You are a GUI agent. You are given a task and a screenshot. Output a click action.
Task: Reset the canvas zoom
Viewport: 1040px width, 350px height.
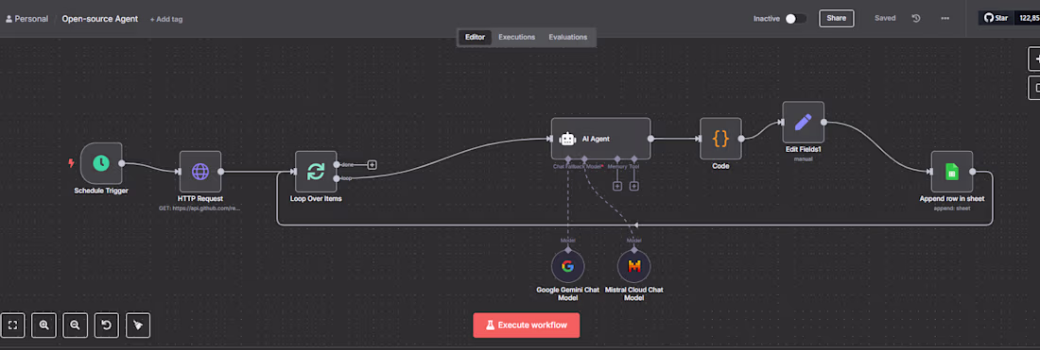(106, 325)
